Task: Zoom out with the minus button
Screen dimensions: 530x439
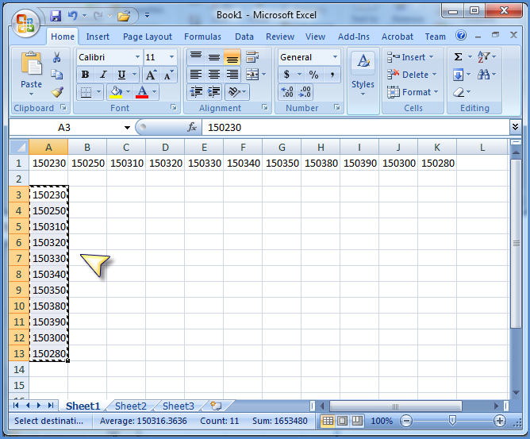Action: click(x=406, y=421)
